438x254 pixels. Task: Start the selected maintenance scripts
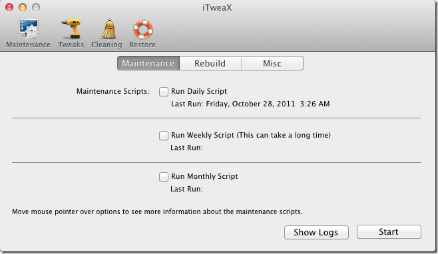[389, 231]
